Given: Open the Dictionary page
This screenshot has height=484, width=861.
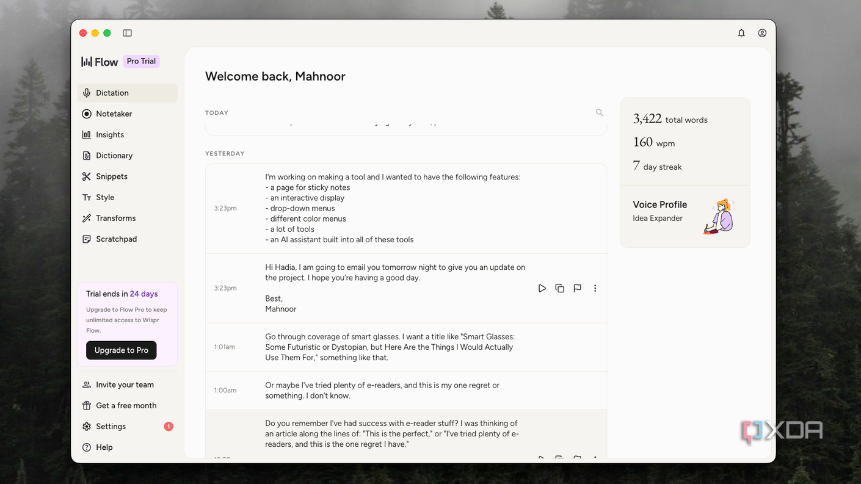Looking at the screenshot, I should coord(127,156).
